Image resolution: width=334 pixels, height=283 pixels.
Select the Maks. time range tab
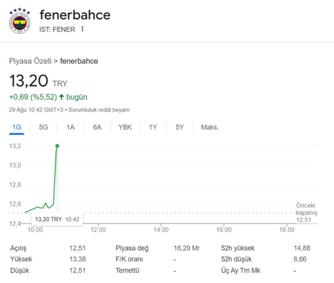[209, 127]
